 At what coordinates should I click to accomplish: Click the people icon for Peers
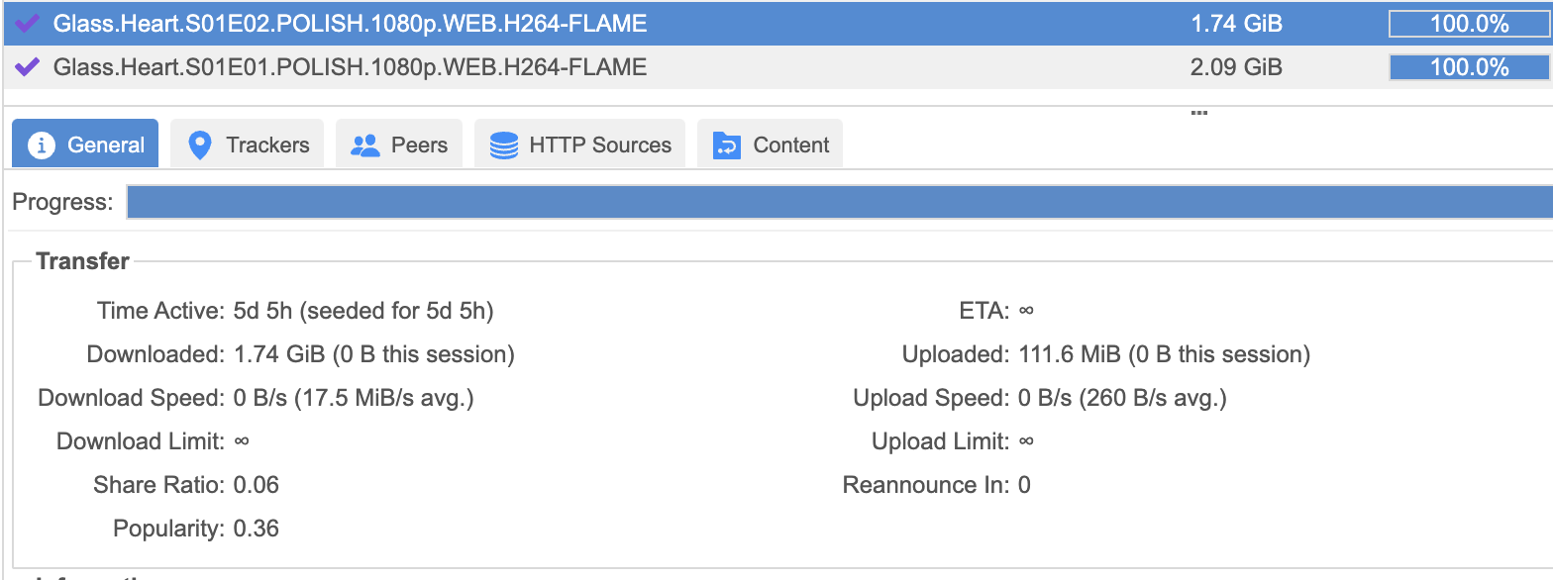[365, 145]
